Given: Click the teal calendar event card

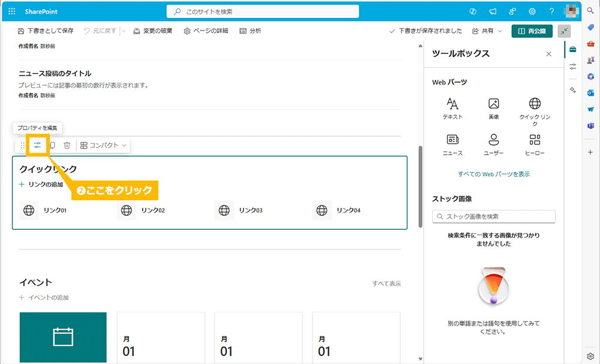Looking at the screenshot, I should click(x=63, y=337).
